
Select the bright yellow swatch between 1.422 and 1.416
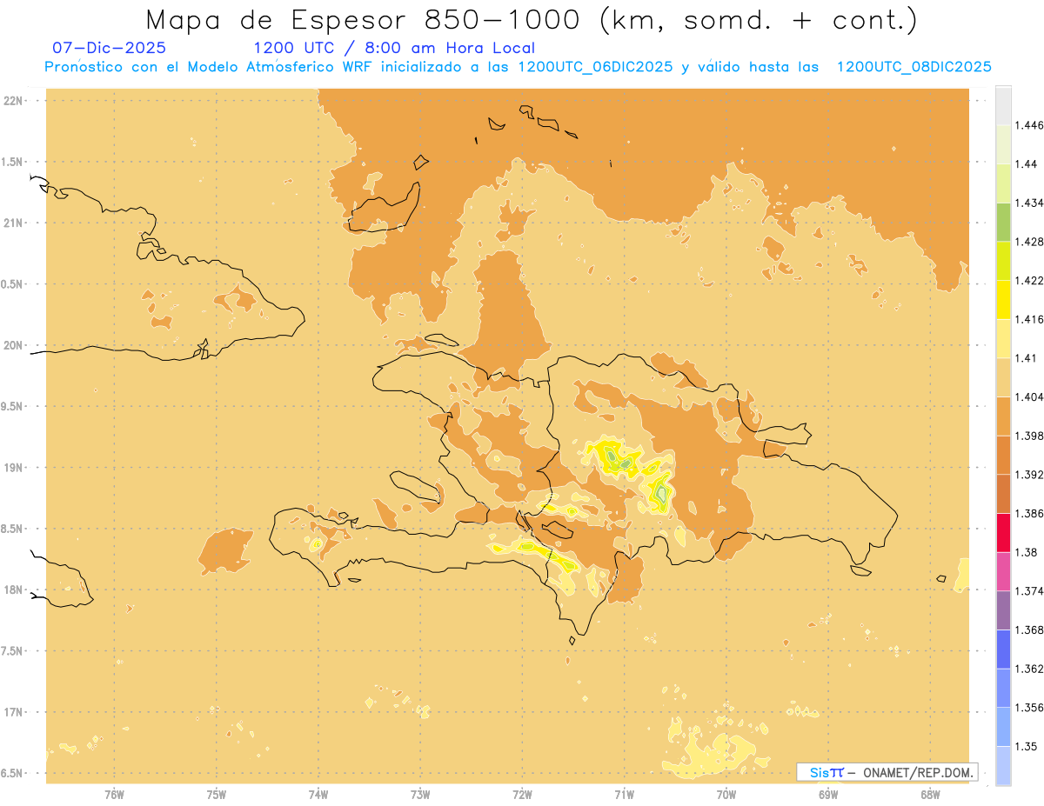(x=1003, y=299)
